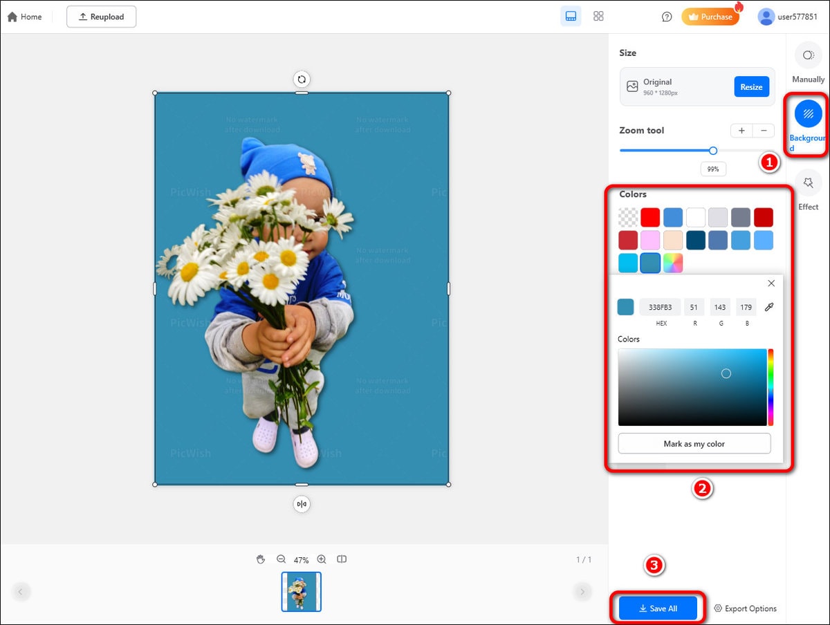Select the hand pan tool

[261, 559]
